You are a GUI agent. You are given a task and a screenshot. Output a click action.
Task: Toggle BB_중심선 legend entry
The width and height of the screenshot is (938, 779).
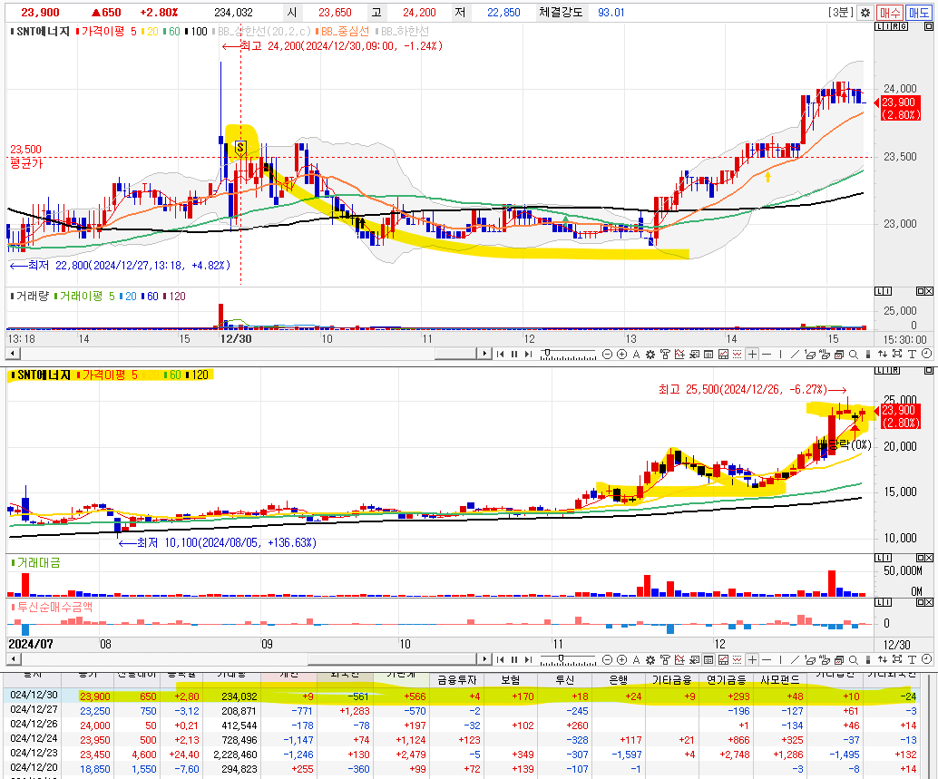coord(343,31)
